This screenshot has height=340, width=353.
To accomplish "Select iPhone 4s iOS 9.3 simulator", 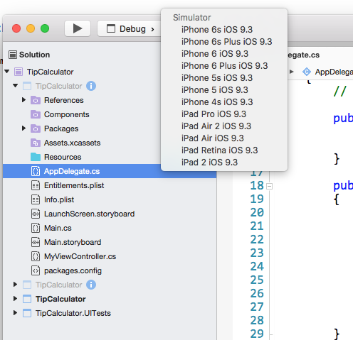I will tap(217, 102).
